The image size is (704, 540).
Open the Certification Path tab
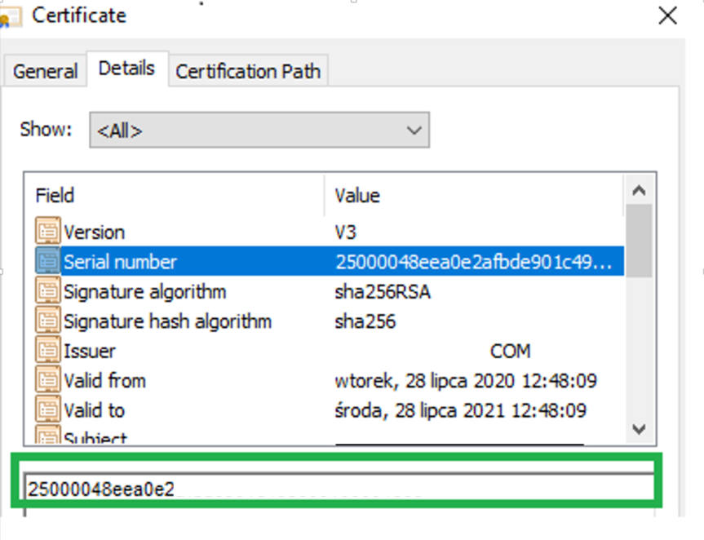pyautogui.click(x=248, y=72)
